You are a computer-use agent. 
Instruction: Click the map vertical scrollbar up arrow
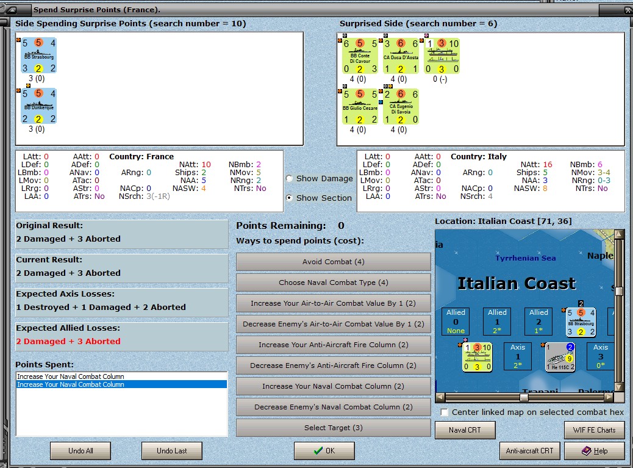[x=619, y=234]
